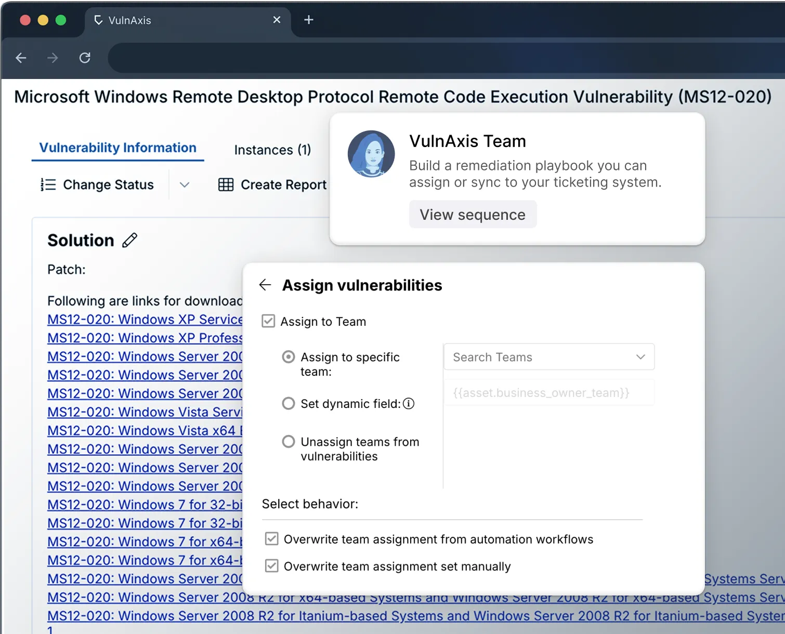Click the browser forward arrow
This screenshot has width=785, height=634.
(53, 58)
